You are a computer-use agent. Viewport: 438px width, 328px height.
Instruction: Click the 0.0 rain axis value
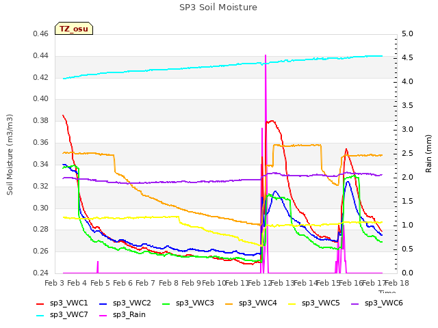[x=408, y=273]
